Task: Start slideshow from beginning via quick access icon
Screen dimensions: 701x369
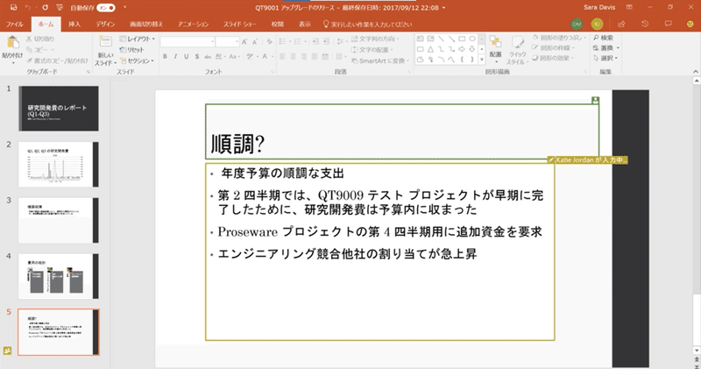Action: [60, 8]
